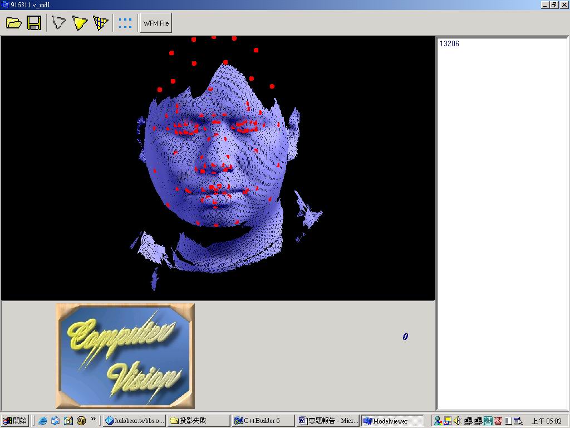Switch to the hulabear.twbbs taskbar window

coord(134,421)
